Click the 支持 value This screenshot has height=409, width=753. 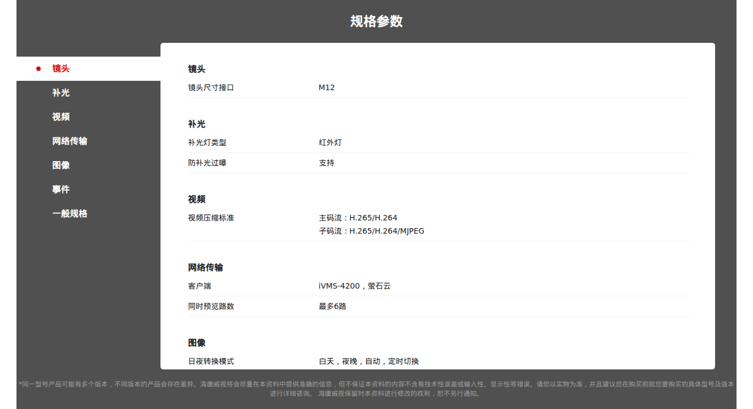(x=326, y=163)
